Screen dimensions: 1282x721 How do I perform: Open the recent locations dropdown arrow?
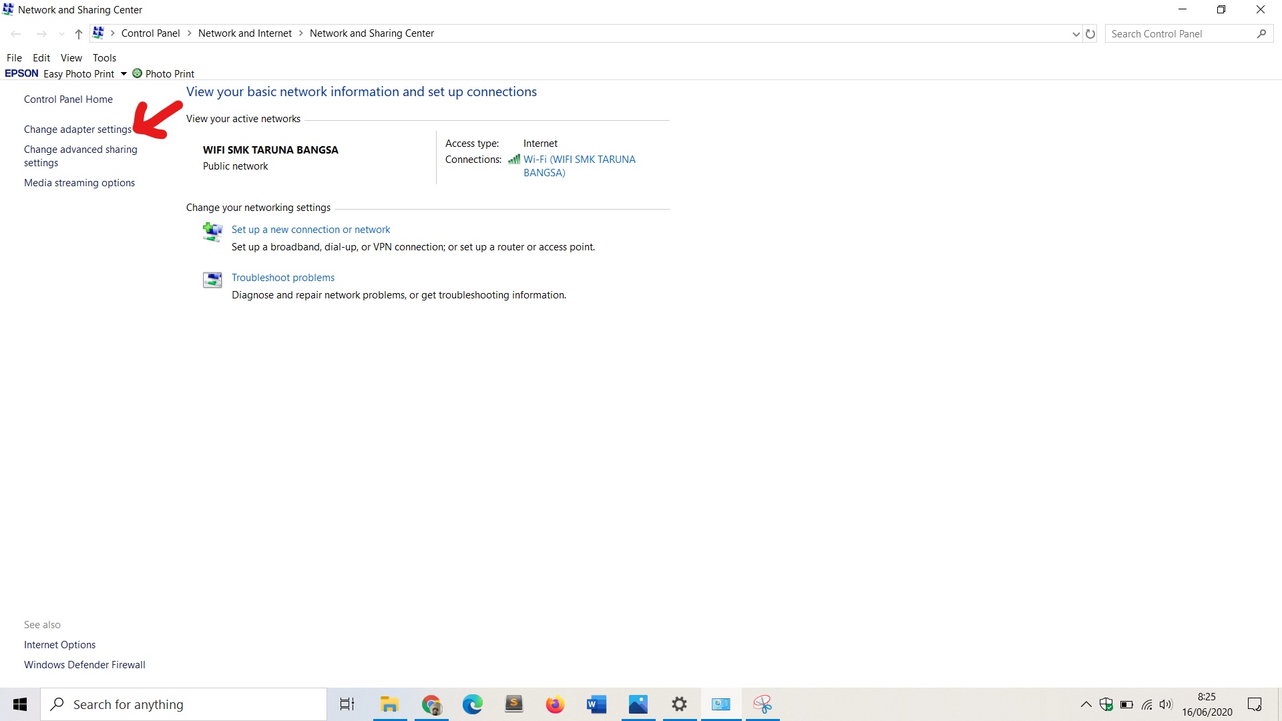click(x=61, y=33)
